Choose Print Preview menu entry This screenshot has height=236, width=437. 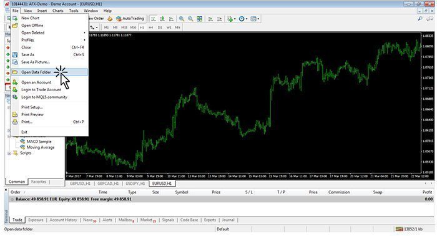tap(49, 114)
